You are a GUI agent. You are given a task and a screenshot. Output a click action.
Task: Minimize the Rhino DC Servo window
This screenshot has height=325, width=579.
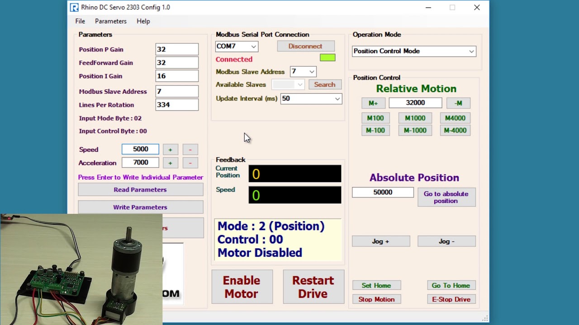(428, 7)
